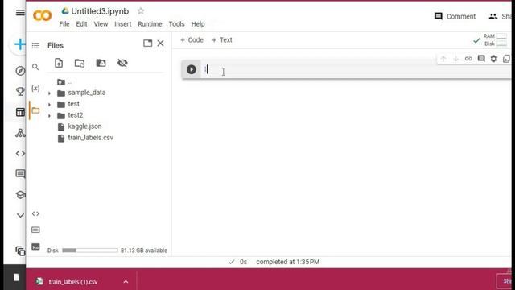Add a comment to cell
The width and height of the screenshot is (515, 290).
pyautogui.click(x=481, y=59)
